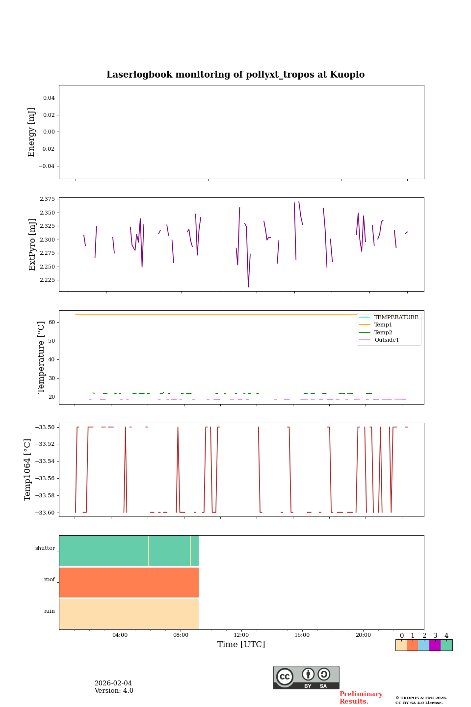Click the 12:00 time axis tick label

pos(241,635)
